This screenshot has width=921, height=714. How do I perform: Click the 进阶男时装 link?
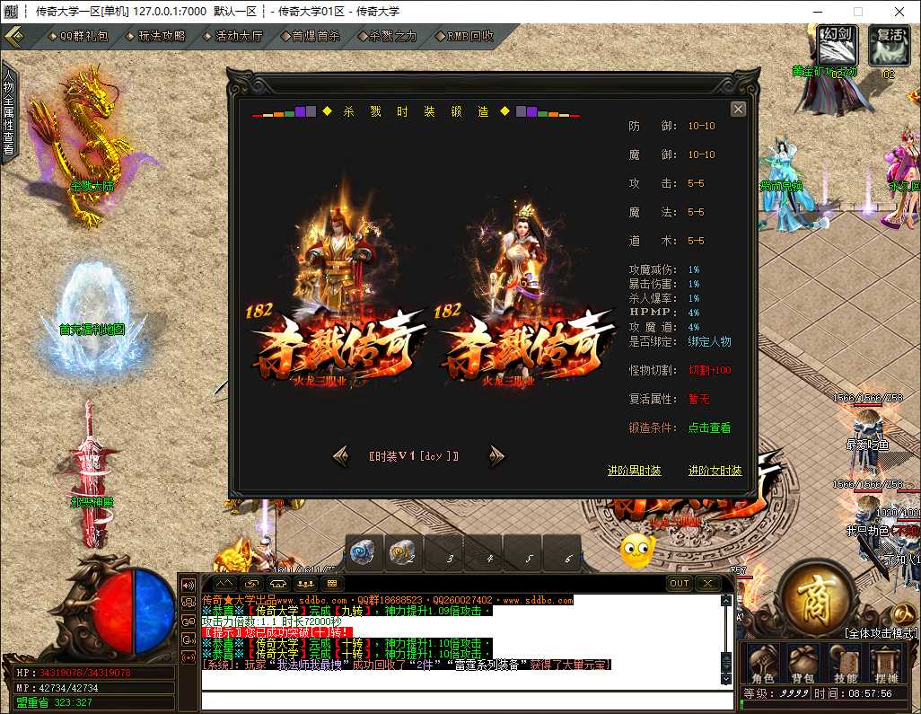coord(635,471)
